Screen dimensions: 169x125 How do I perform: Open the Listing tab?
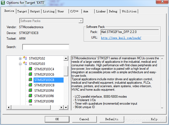point(49,11)
